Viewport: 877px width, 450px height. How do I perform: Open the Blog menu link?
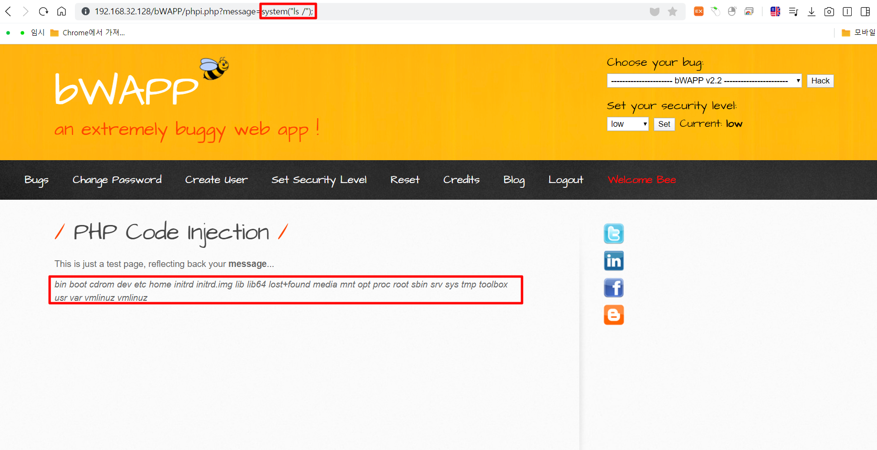[x=514, y=180]
